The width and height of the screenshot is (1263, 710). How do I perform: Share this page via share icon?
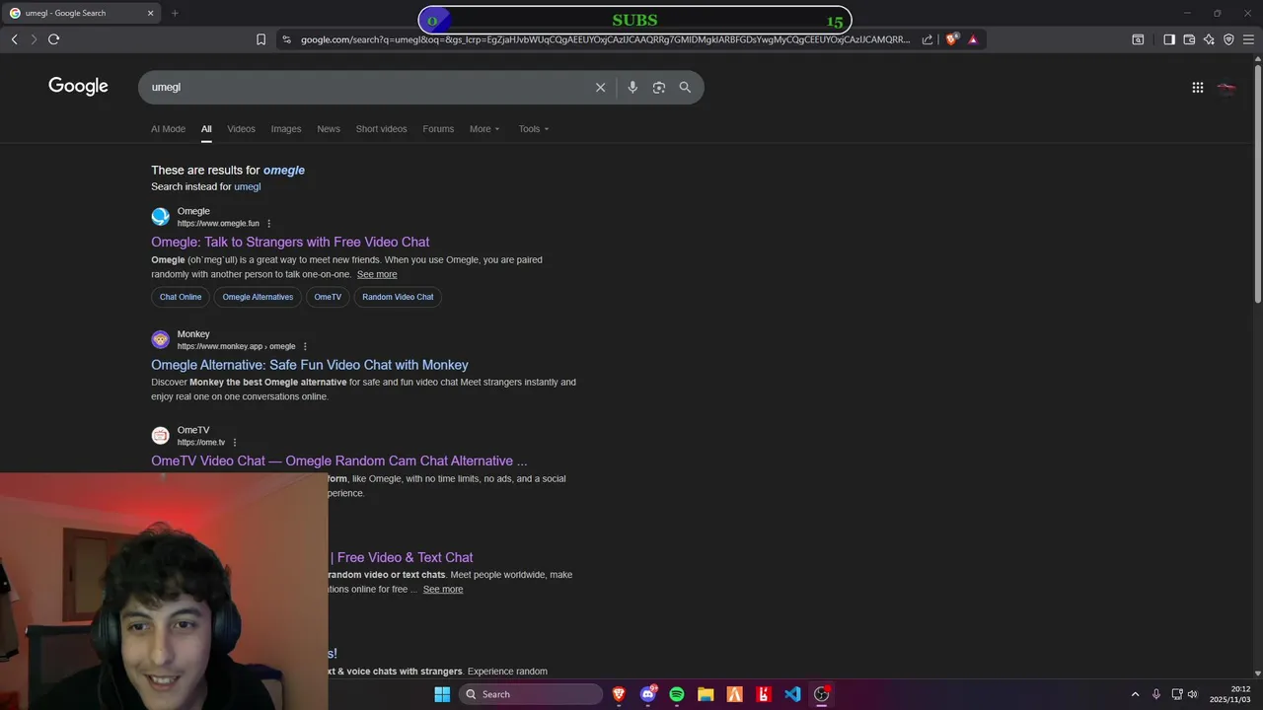click(x=928, y=39)
